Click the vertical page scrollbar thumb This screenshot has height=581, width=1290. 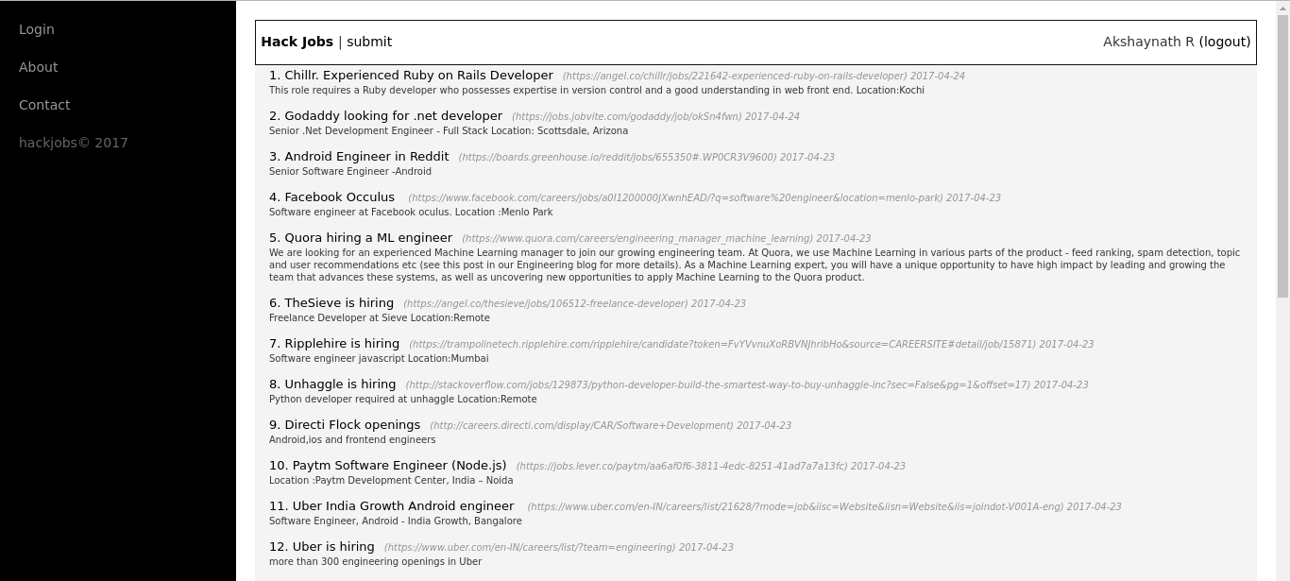pos(1282,156)
